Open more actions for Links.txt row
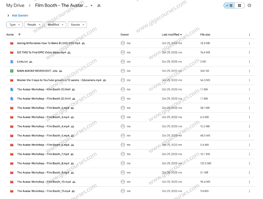Image resolution: width=263 pixels, height=199 pixels. [x=249, y=62]
